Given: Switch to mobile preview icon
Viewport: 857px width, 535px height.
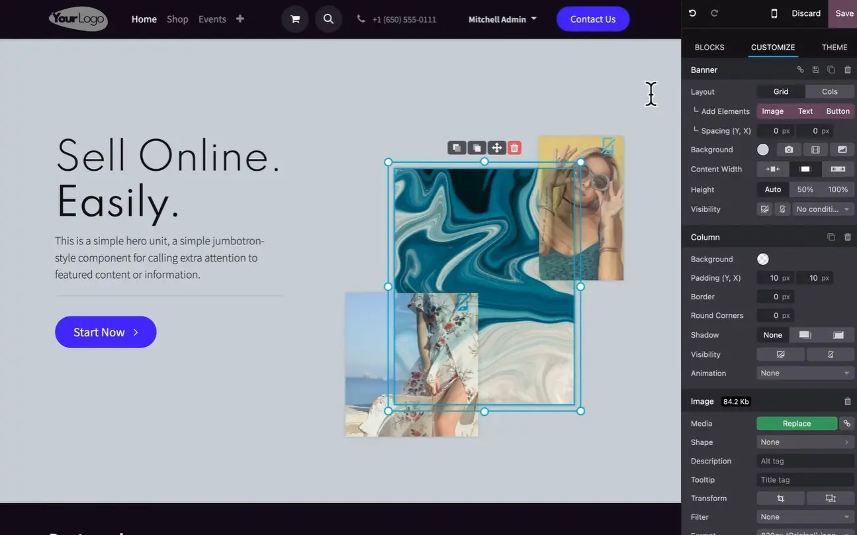Looking at the screenshot, I should point(774,13).
